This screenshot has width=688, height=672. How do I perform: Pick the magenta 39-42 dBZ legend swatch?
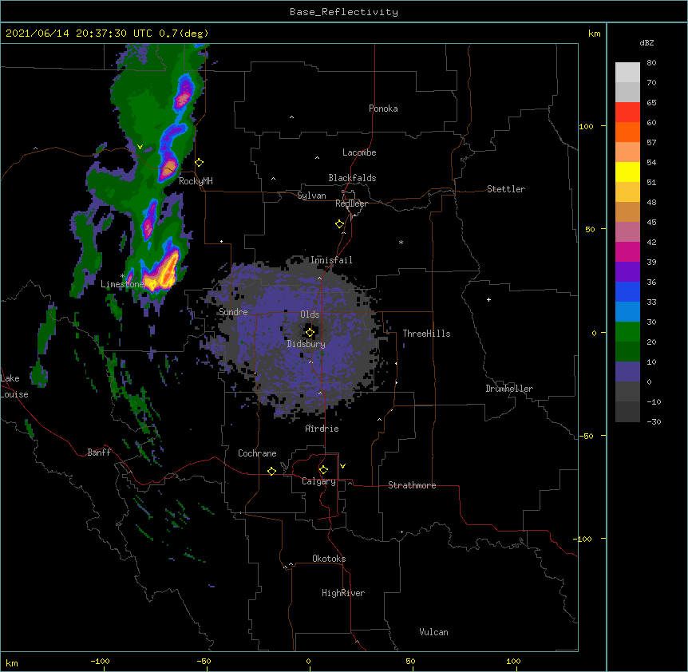(x=627, y=251)
